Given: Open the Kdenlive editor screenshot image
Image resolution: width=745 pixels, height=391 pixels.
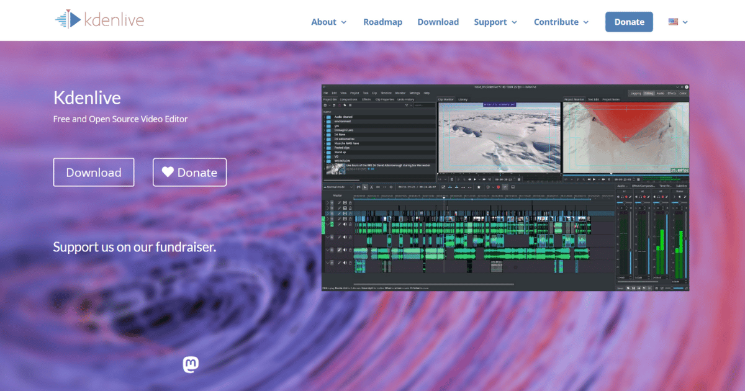Looking at the screenshot, I should pos(505,187).
